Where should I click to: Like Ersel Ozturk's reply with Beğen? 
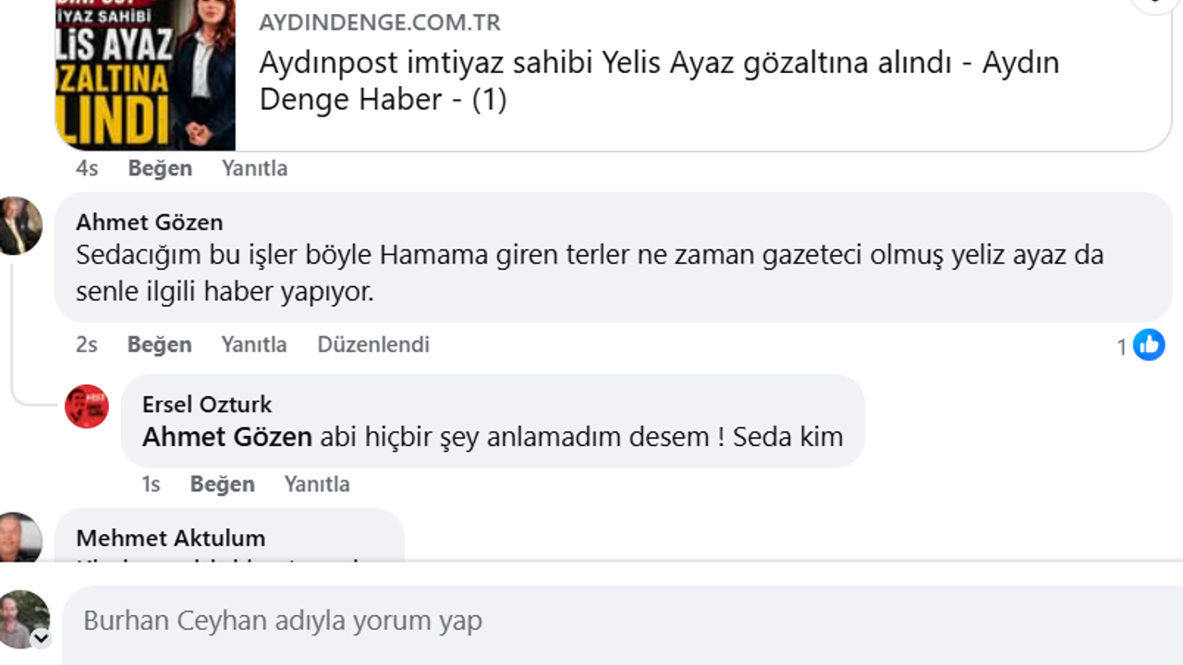[x=222, y=484]
